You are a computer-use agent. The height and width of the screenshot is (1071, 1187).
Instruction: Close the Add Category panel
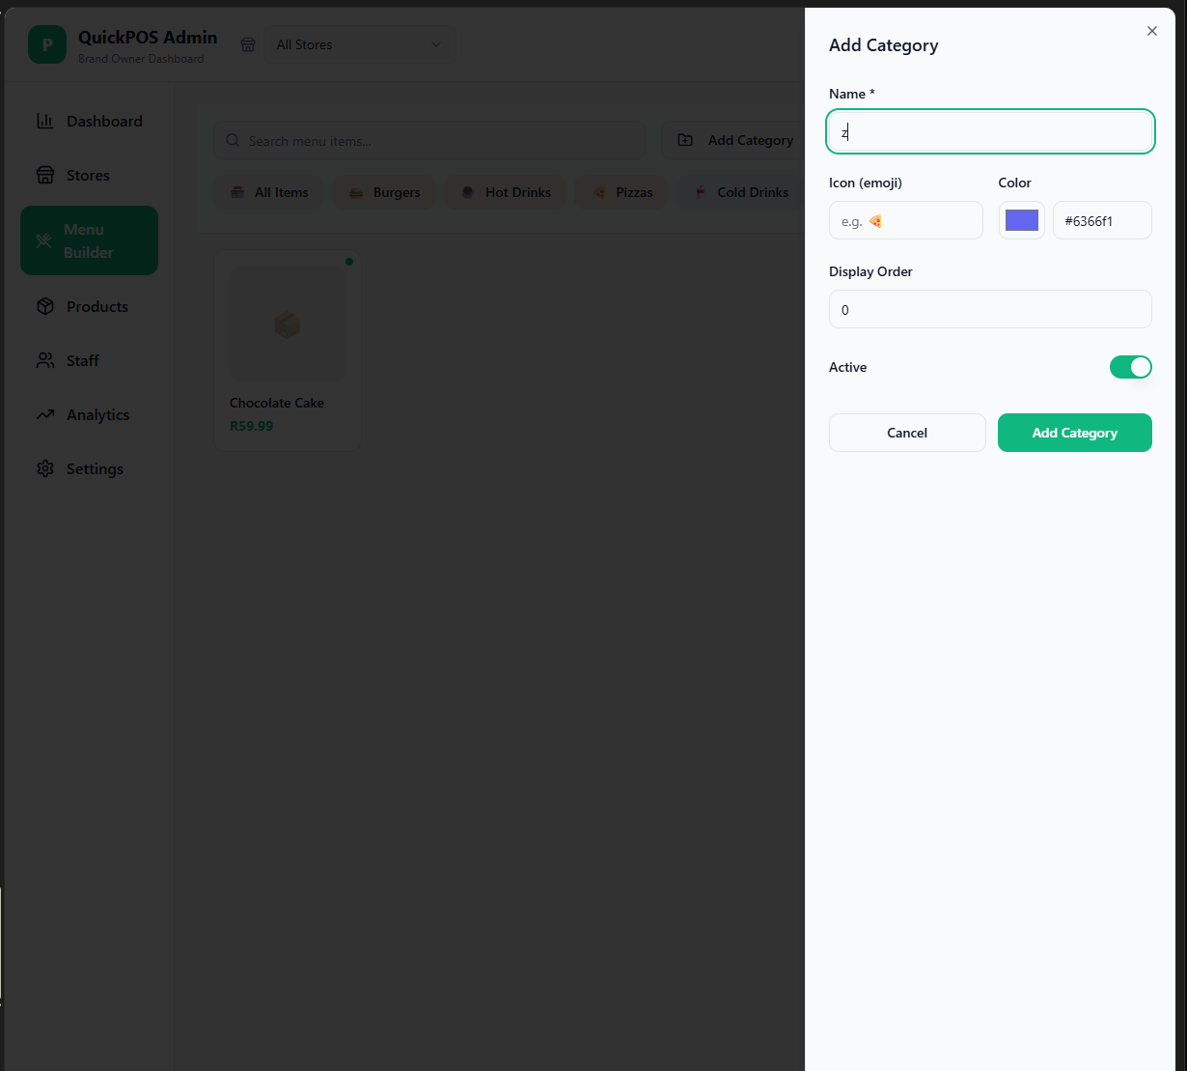click(x=1151, y=31)
